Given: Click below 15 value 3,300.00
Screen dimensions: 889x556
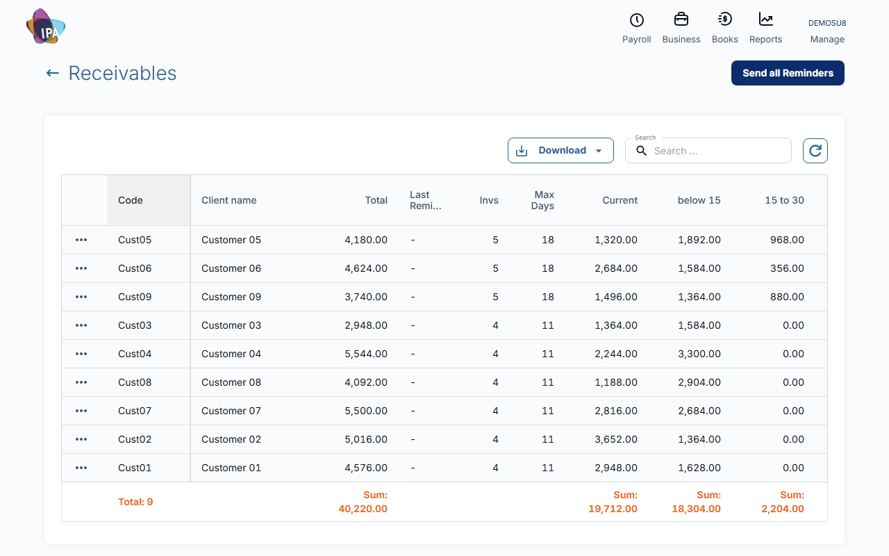Looking at the screenshot, I should coord(699,354).
